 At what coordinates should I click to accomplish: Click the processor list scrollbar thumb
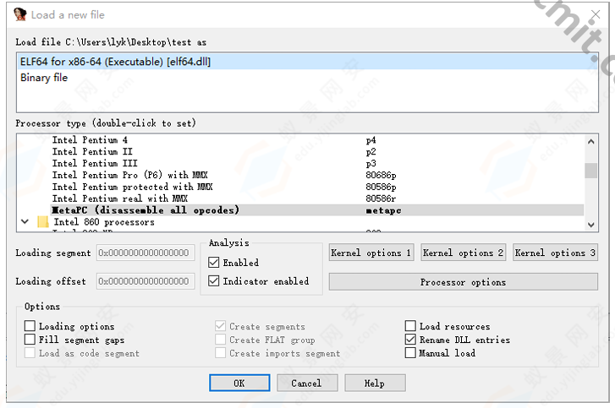[x=590, y=171]
